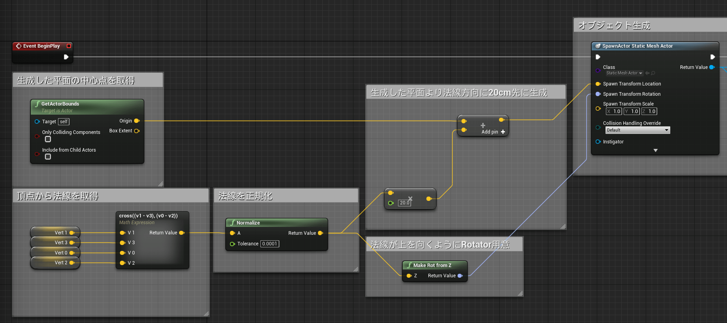Enable the Only Colliding Components checkbox
Viewport: 727px width, 323px height.
point(48,139)
